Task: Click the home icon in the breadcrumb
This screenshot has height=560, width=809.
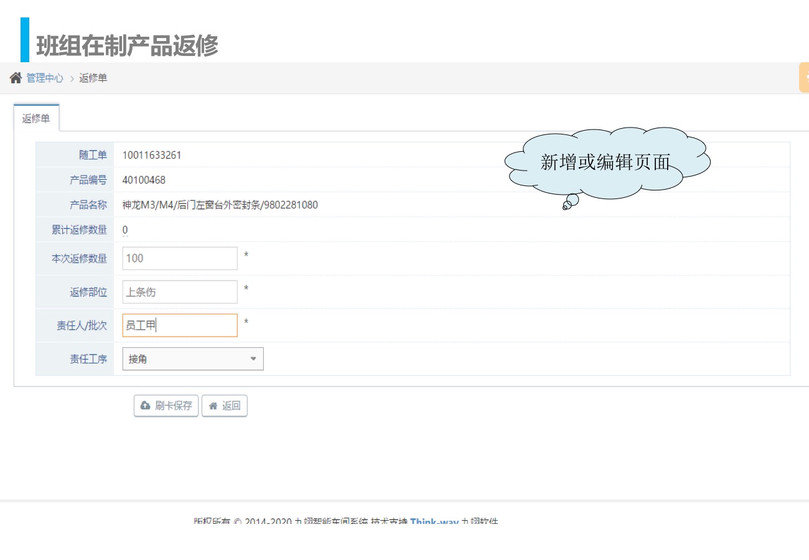Action: (16, 78)
